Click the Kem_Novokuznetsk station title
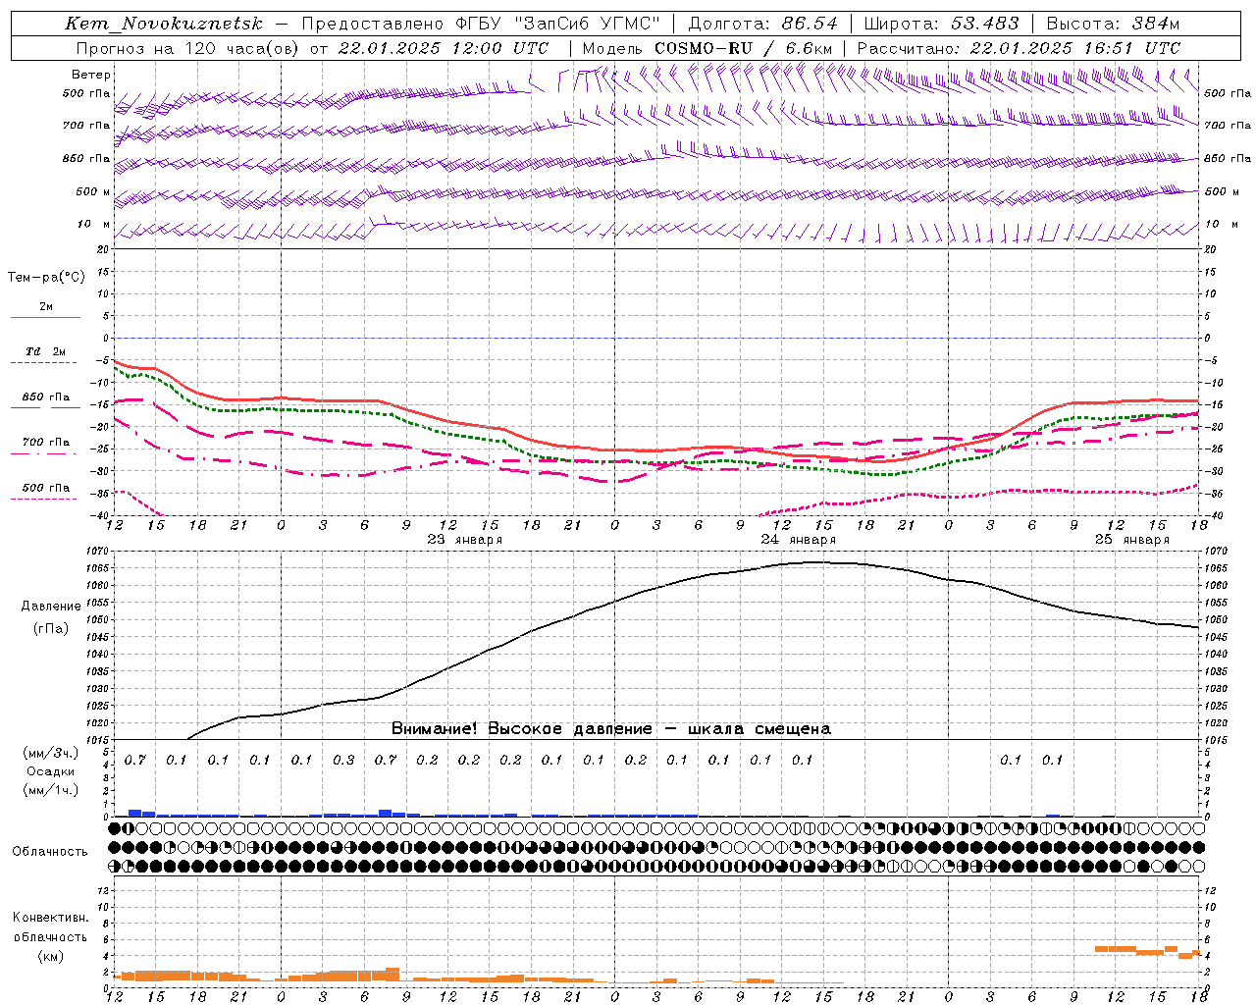Viewport: 1256px width, 1005px height. tap(164, 24)
